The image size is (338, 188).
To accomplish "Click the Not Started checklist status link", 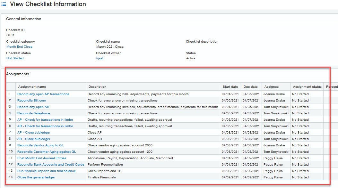I will point(15,58).
